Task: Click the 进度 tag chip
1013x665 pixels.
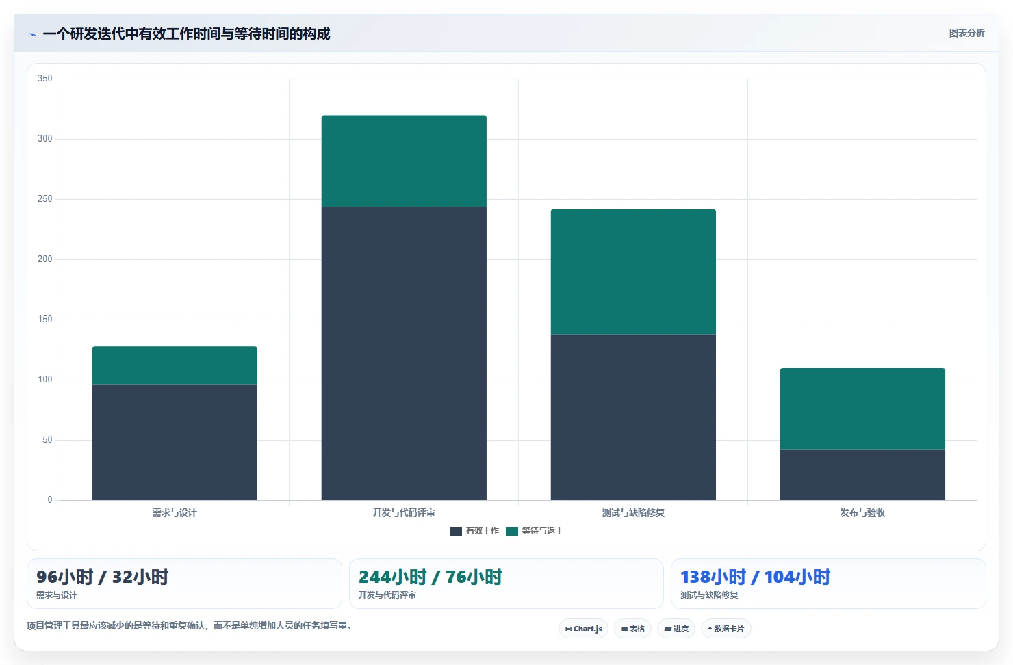Action: click(x=676, y=629)
